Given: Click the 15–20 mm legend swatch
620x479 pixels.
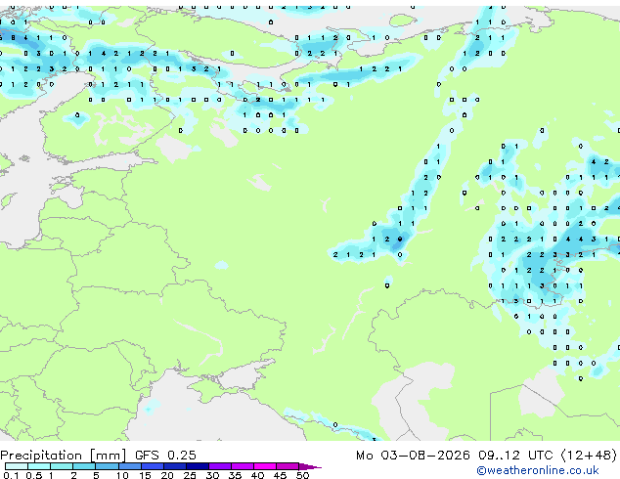Looking at the screenshot, I should (153, 466).
